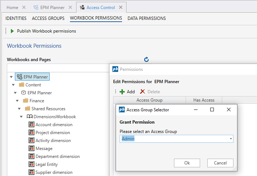Click the Shared Resources folder icon

pos(28,109)
